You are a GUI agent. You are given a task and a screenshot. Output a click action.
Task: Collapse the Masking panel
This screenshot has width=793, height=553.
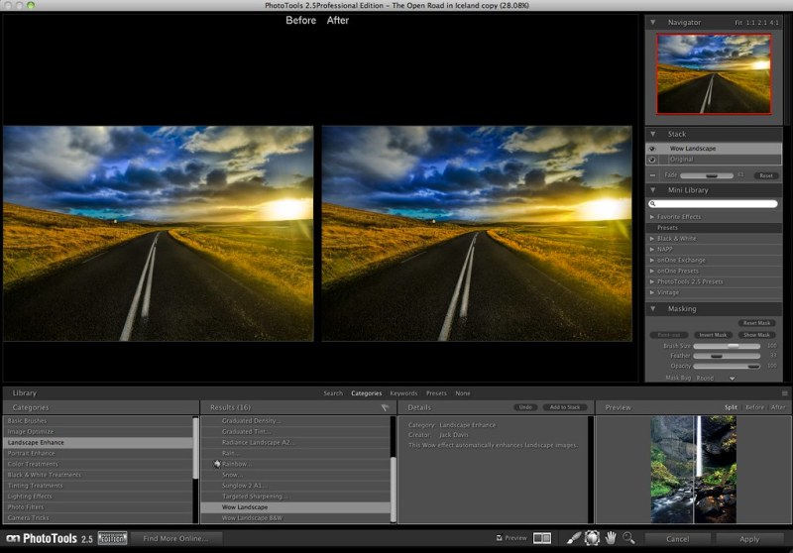[x=652, y=308]
